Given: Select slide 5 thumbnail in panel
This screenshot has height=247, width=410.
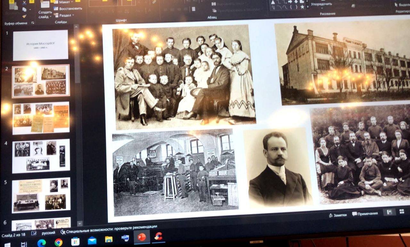Looking at the screenshot, I should pyautogui.click(x=41, y=195).
